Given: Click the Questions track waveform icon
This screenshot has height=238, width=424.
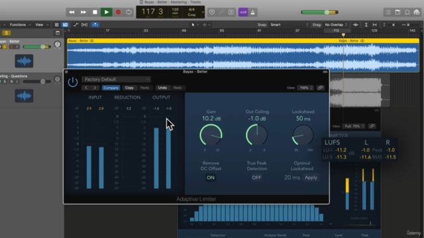Looking at the screenshot, I should 24,96.
